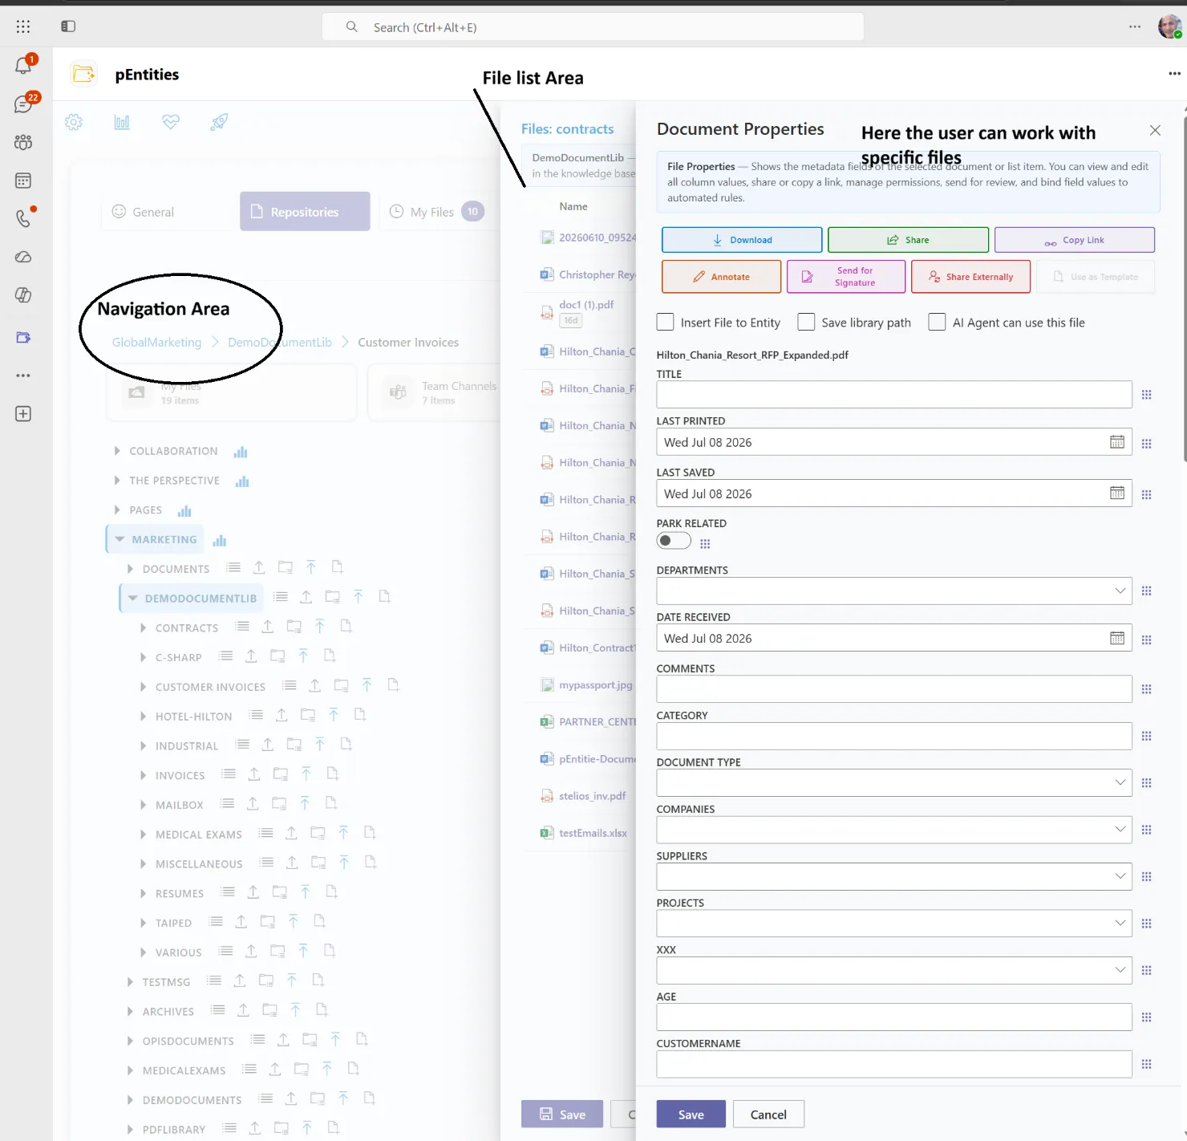Click the Download button

742,240
